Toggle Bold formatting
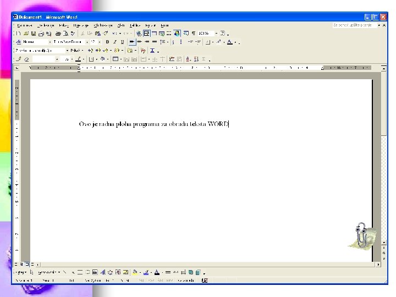This screenshot has width=396, height=297. point(107,42)
